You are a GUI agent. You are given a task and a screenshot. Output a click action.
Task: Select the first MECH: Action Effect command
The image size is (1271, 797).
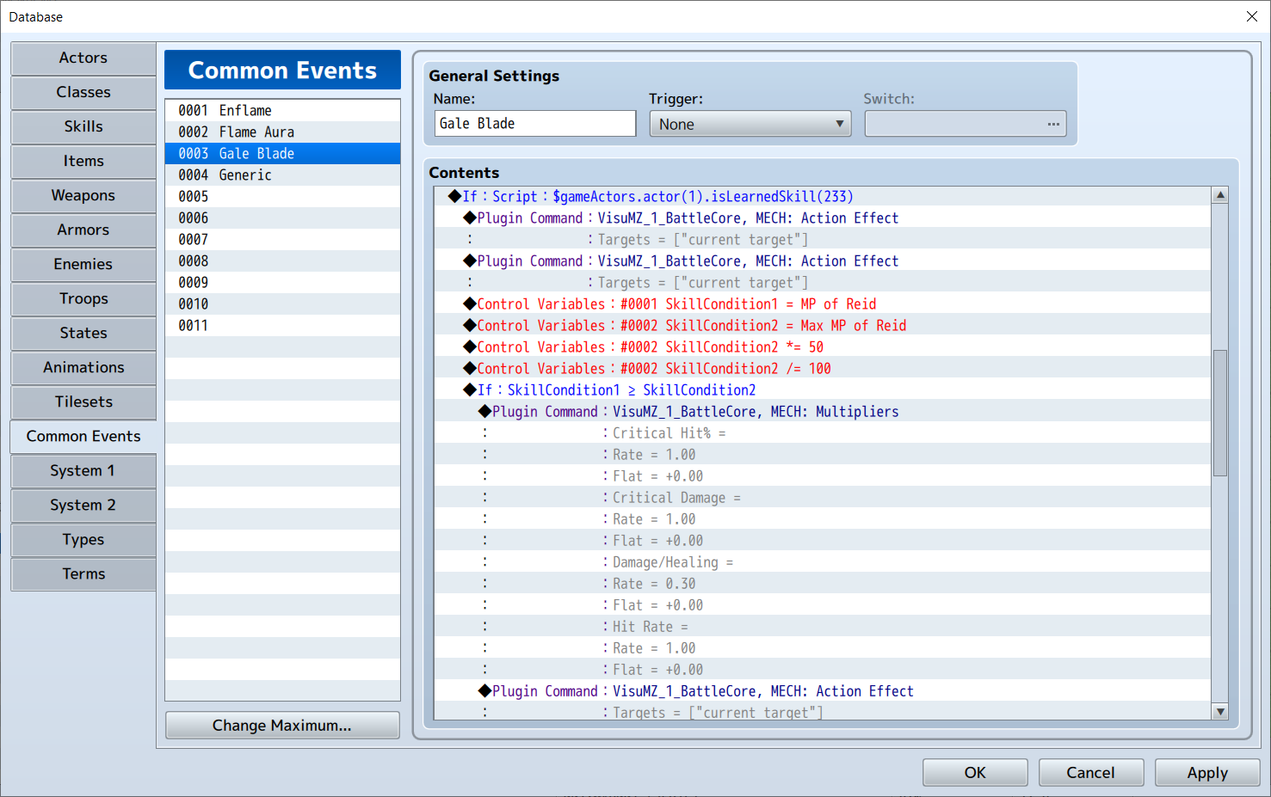[x=823, y=218]
